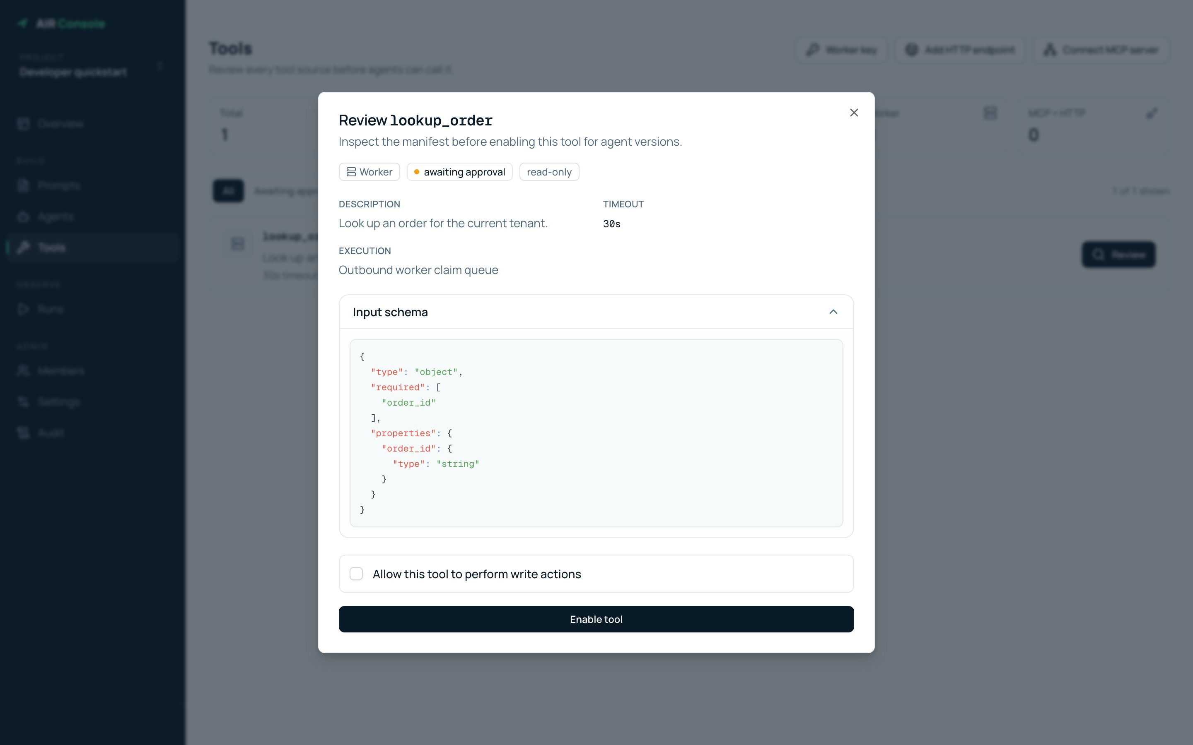Click the Overview sidebar icon
The height and width of the screenshot is (745, 1193).
click(23, 124)
